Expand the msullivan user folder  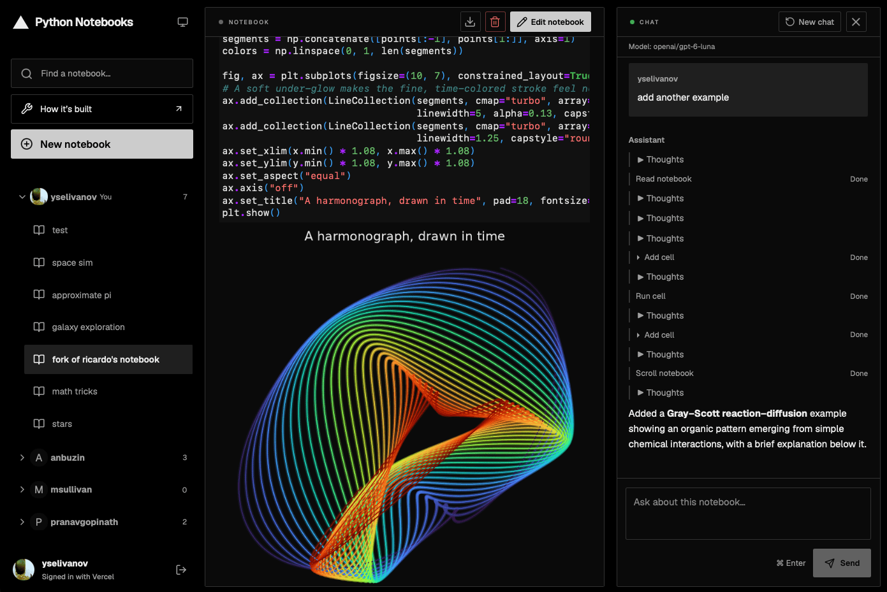pyautogui.click(x=22, y=489)
